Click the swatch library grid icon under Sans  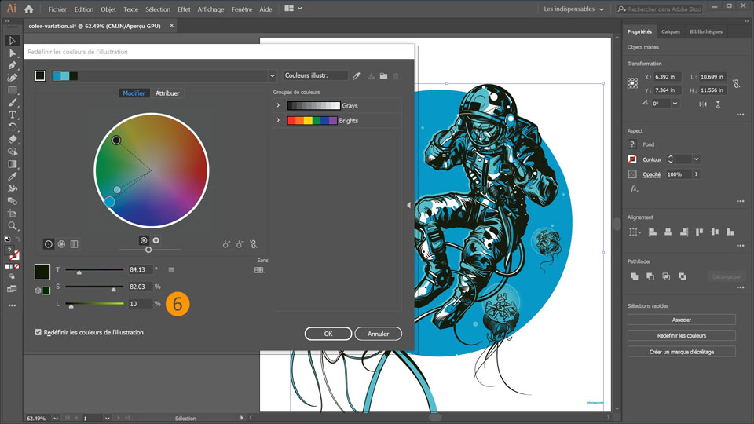tap(259, 270)
